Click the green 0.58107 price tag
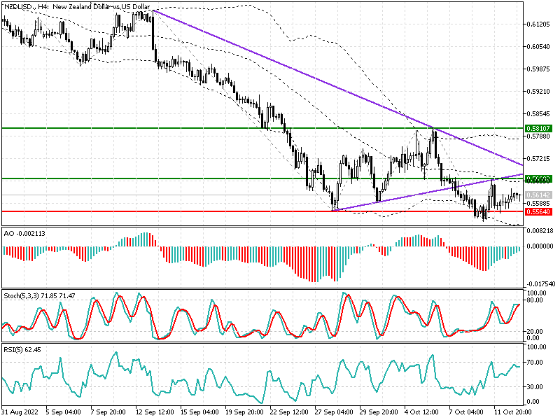The width and height of the screenshot is (560, 420). point(537,129)
